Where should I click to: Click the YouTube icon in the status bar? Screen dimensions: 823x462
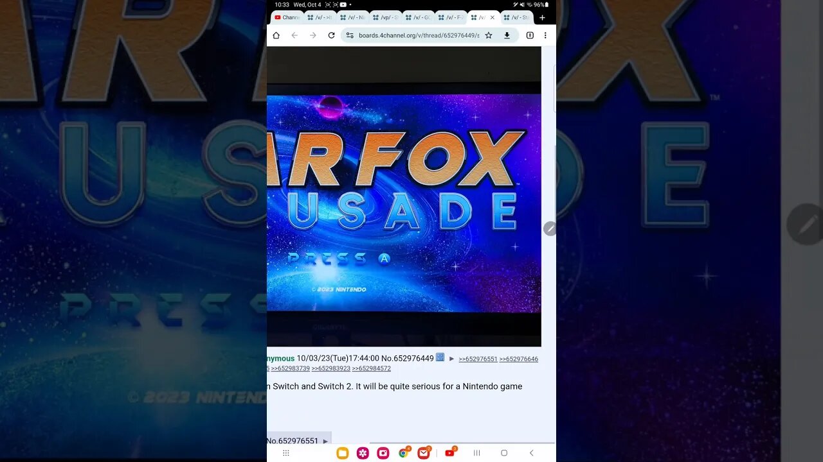(x=344, y=4)
